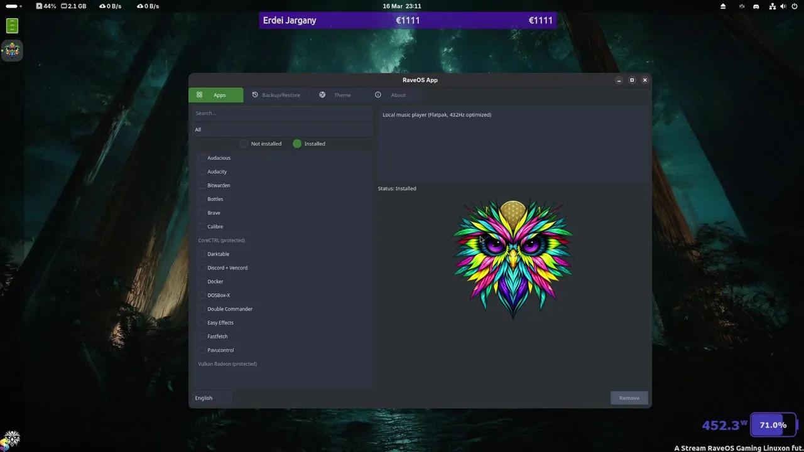The height and width of the screenshot is (452, 804).
Task: Select the Not installed filter
Action: pyautogui.click(x=261, y=144)
